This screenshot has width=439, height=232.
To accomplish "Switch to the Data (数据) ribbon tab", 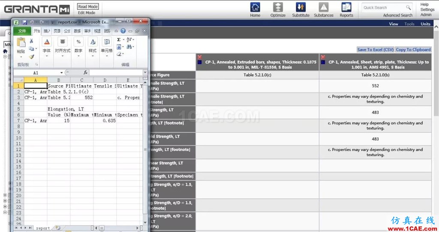I will click(x=77, y=31).
